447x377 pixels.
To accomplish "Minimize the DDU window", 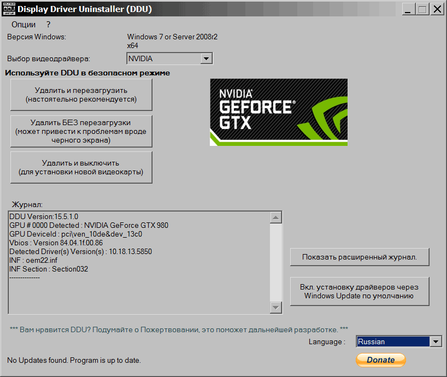I will [x=408, y=9].
